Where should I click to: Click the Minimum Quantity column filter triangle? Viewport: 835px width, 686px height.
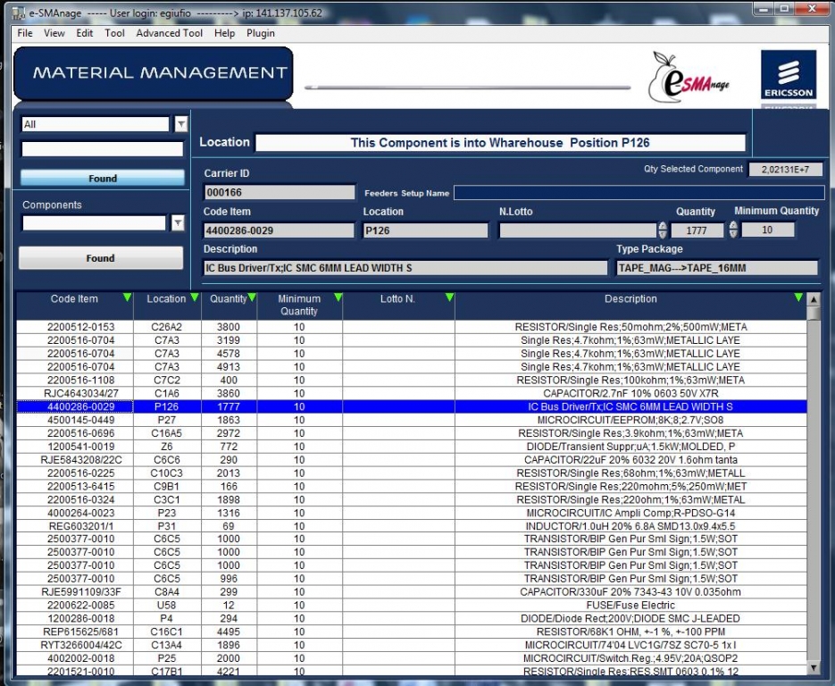(x=338, y=297)
